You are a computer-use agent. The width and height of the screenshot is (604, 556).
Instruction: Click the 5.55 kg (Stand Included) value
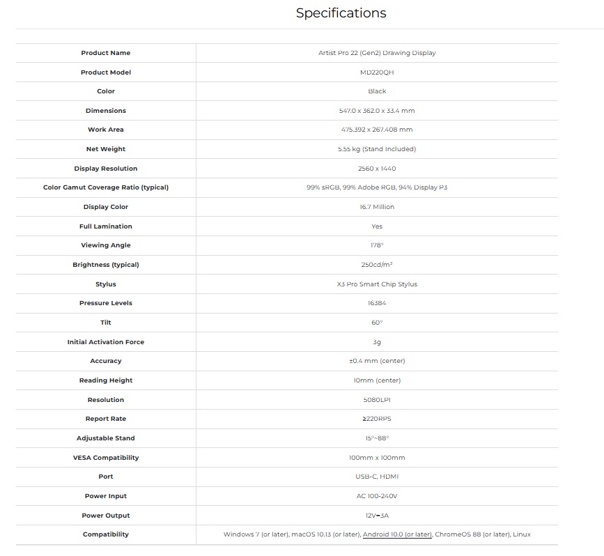(377, 149)
